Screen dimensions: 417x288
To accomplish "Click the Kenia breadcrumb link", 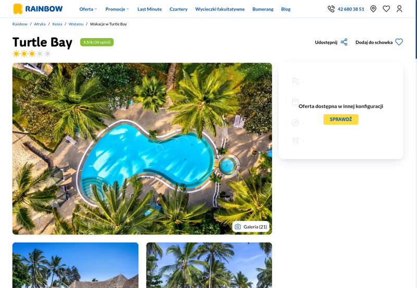I will (57, 24).
